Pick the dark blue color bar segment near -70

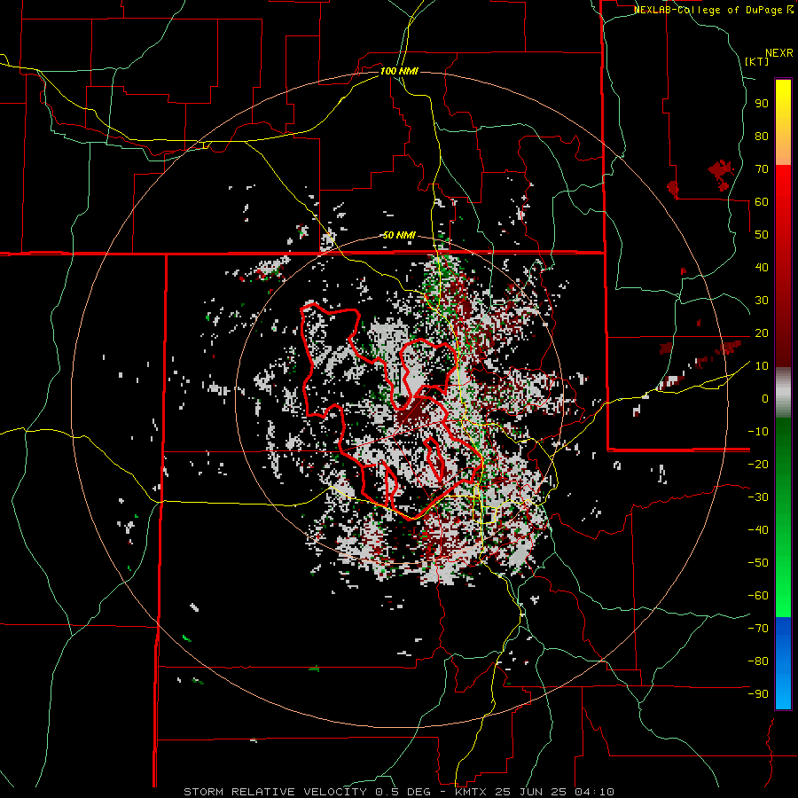point(783,629)
